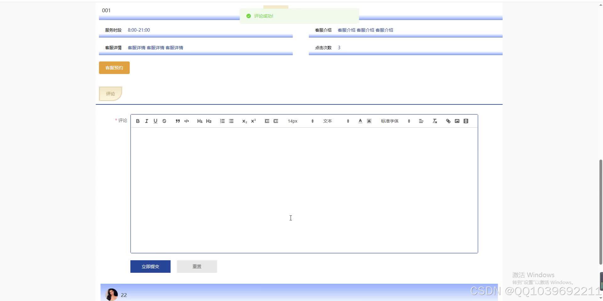Viewport: 603px width, 301px height.
Task: Click inside the comment editor text area
Action: [x=304, y=190]
